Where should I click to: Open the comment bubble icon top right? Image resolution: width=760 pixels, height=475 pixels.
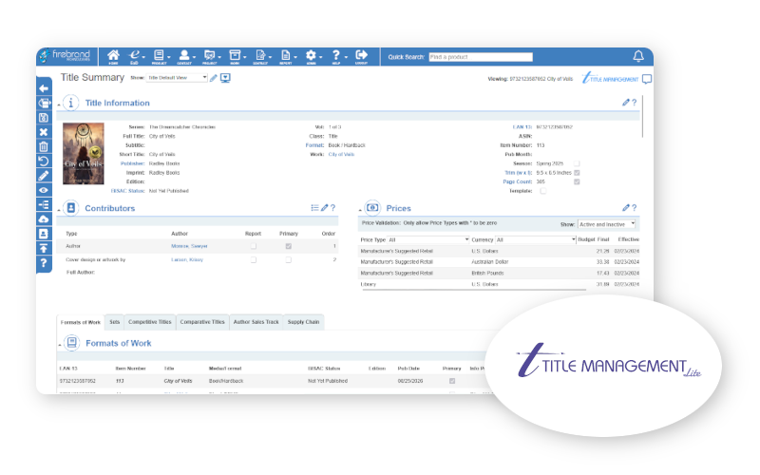click(647, 79)
